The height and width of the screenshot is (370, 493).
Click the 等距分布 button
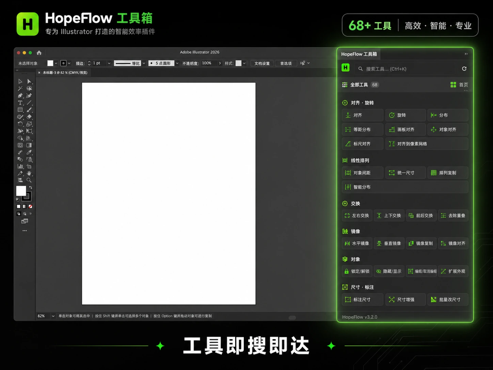click(363, 129)
